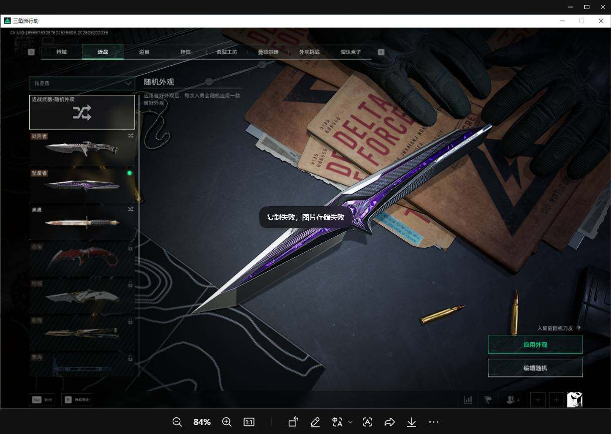Click the 应用外观 button
611x434 pixels.
pyautogui.click(x=535, y=345)
